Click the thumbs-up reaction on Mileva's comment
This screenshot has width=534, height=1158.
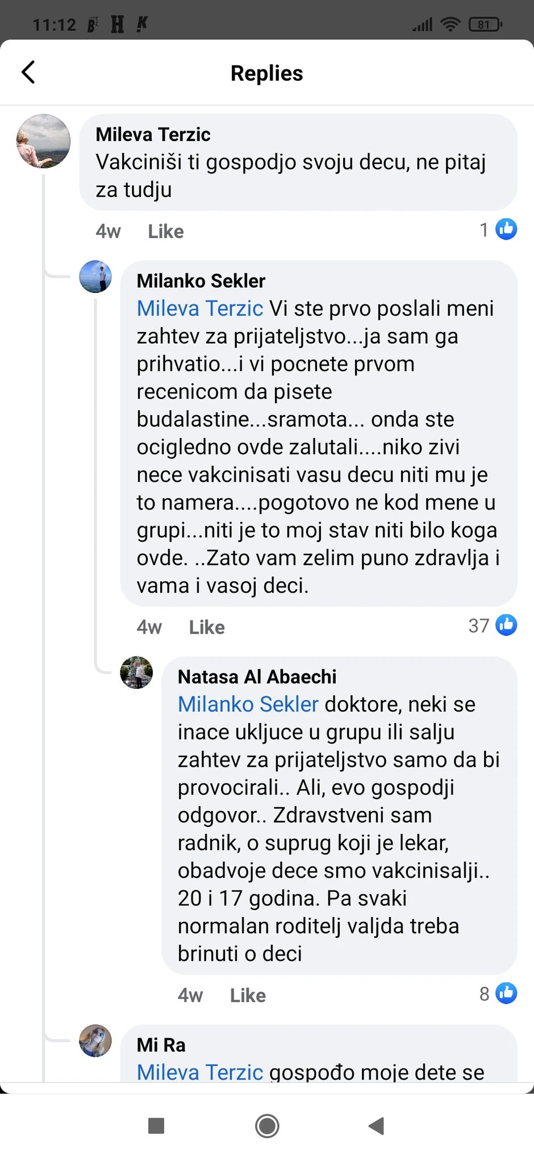[505, 229]
